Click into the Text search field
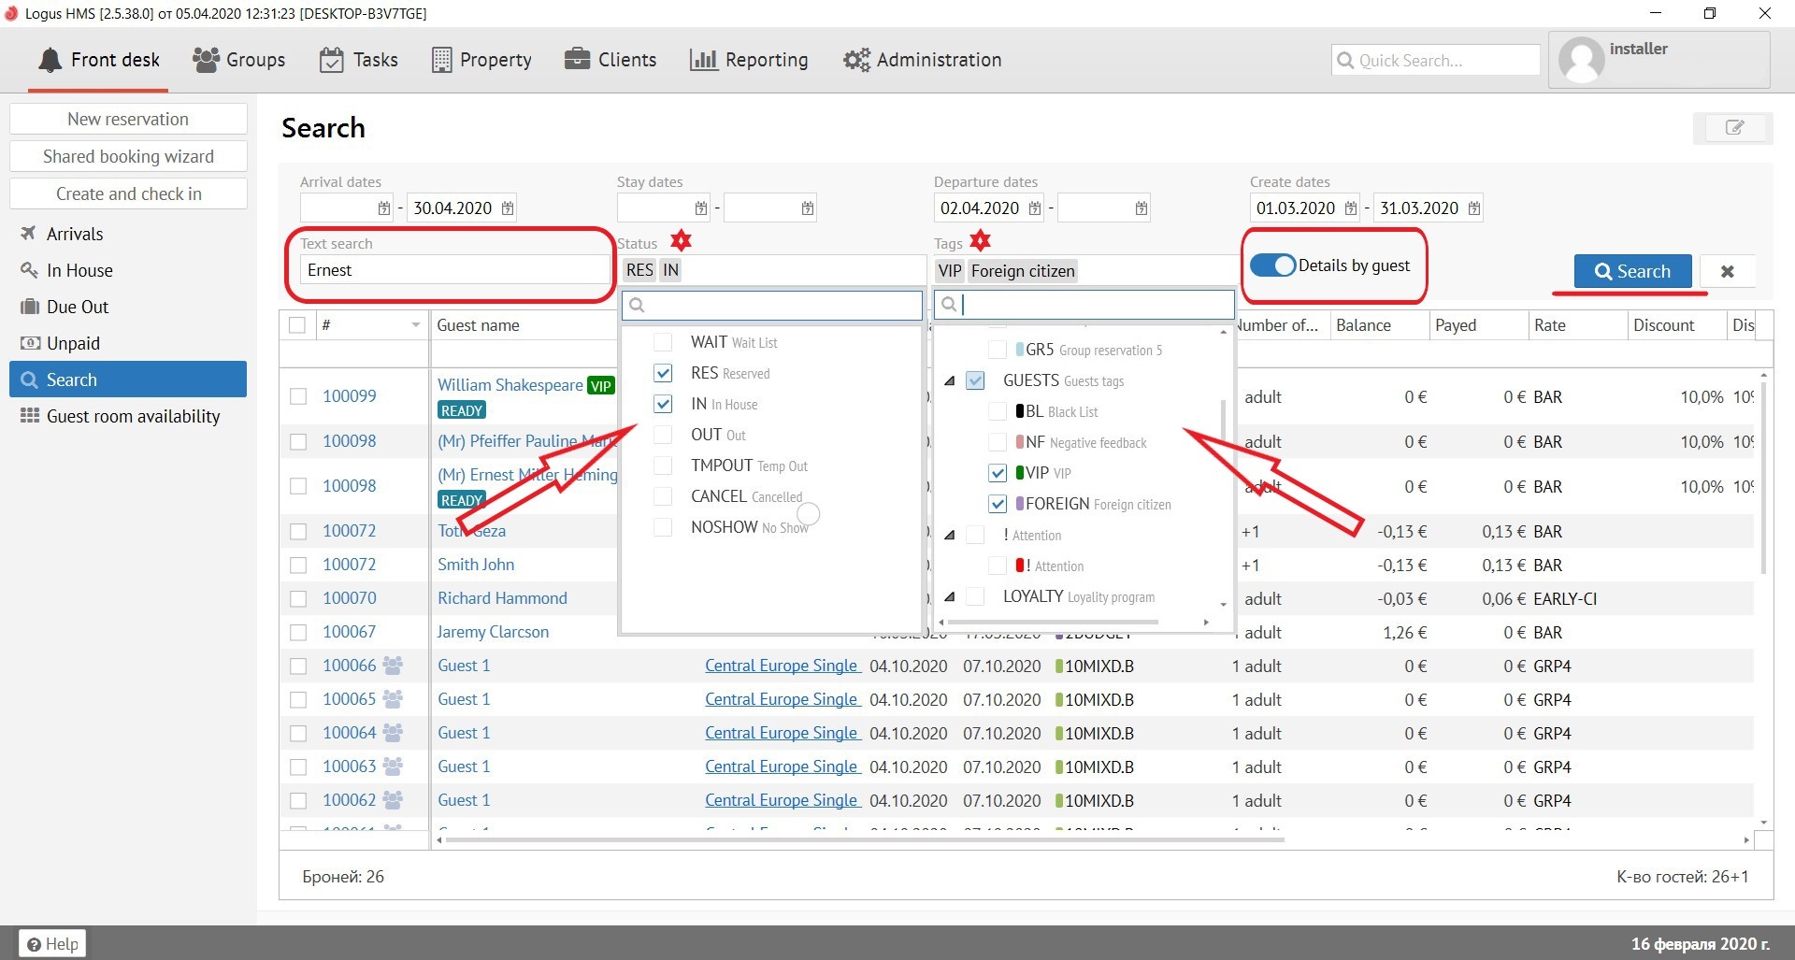The height and width of the screenshot is (960, 1795). click(453, 270)
